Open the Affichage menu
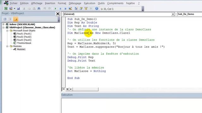This screenshot has height=113, width=202. (37, 3)
